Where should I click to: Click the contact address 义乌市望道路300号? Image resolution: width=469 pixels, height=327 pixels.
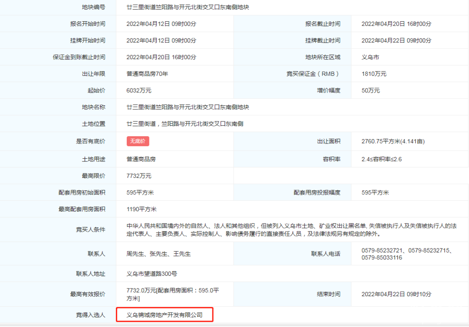[x=152, y=274]
